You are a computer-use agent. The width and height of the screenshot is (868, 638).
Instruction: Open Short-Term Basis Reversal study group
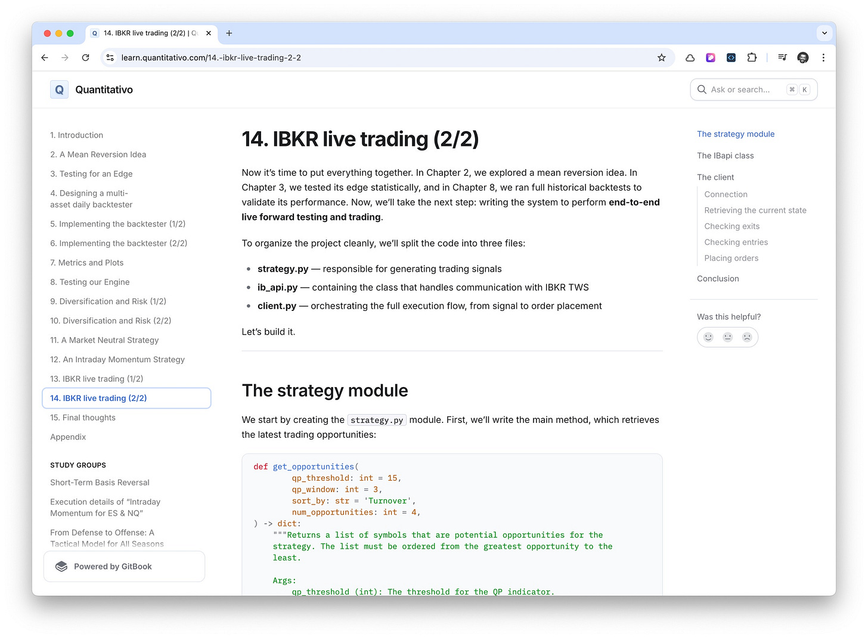click(100, 483)
